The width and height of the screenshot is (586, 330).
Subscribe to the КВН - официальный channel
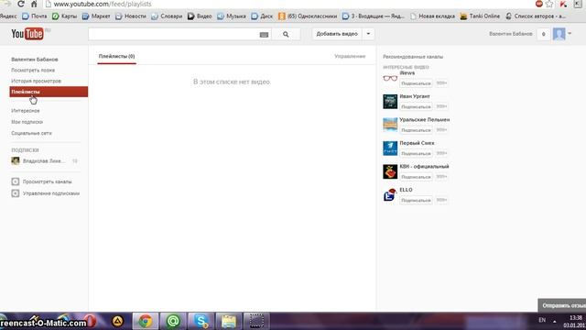tap(416, 177)
